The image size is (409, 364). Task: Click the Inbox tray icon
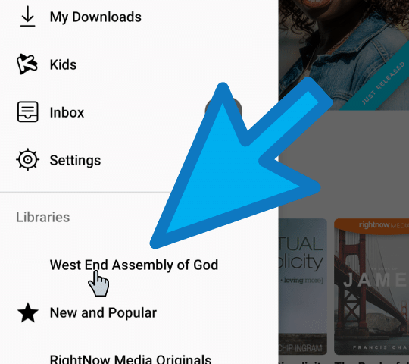point(28,112)
